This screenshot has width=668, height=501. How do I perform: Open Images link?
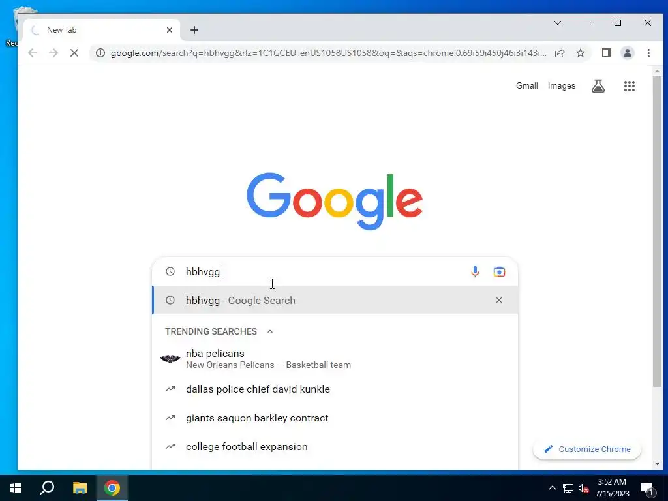[x=562, y=86]
